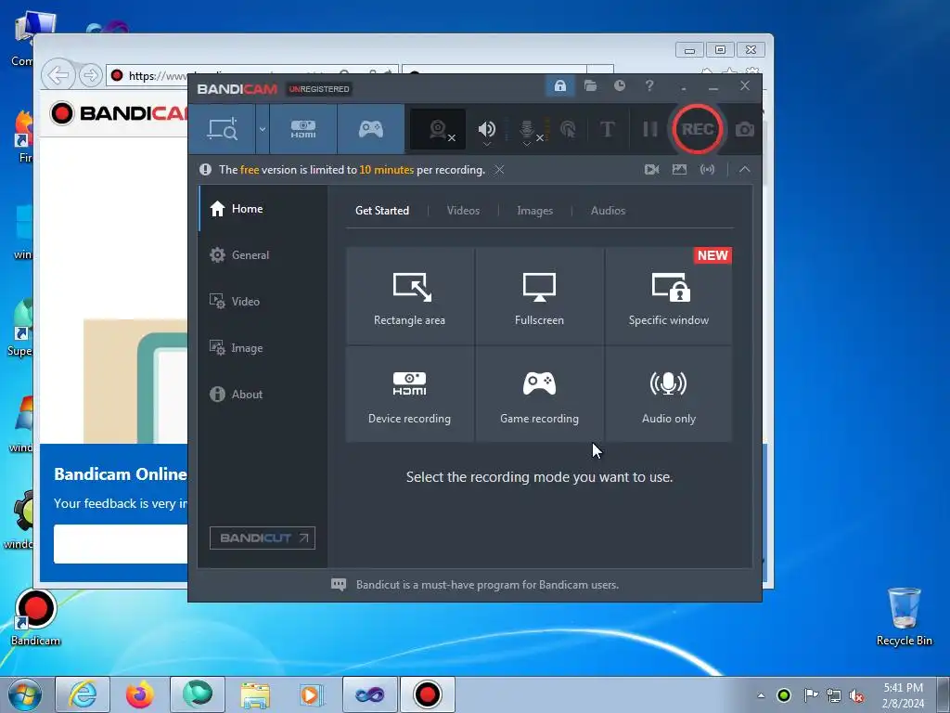950x713 pixels.
Task: Toggle the speaker sound icon
Action: point(486,128)
